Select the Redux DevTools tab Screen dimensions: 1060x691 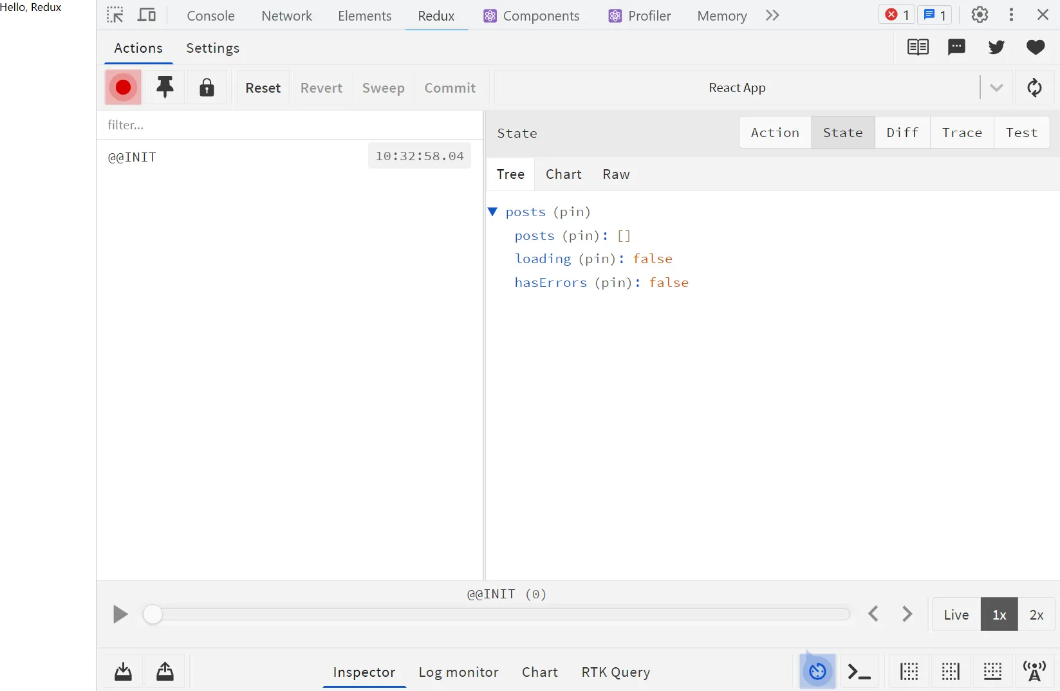(x=436, y=15)
